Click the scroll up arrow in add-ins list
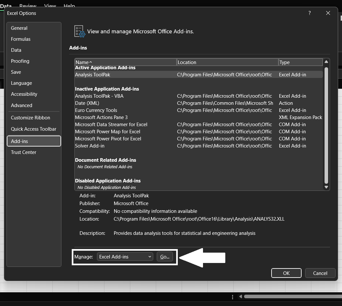 [x=326, y=62]
